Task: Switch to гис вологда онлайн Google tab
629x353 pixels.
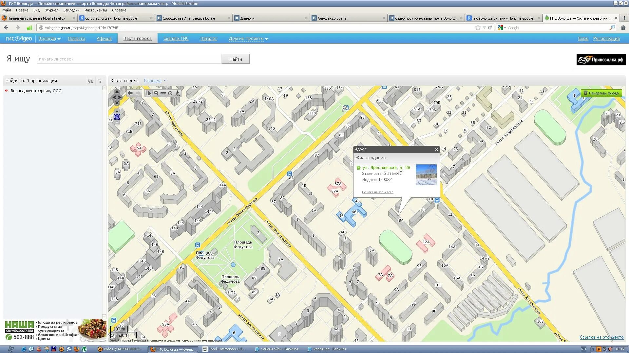Action: (503, 18)
